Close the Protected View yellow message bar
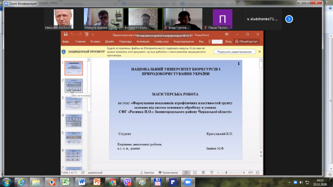 260,51
